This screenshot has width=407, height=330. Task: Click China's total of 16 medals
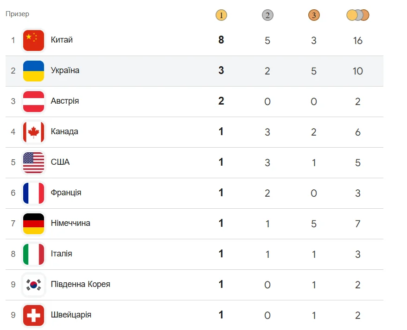357,41
